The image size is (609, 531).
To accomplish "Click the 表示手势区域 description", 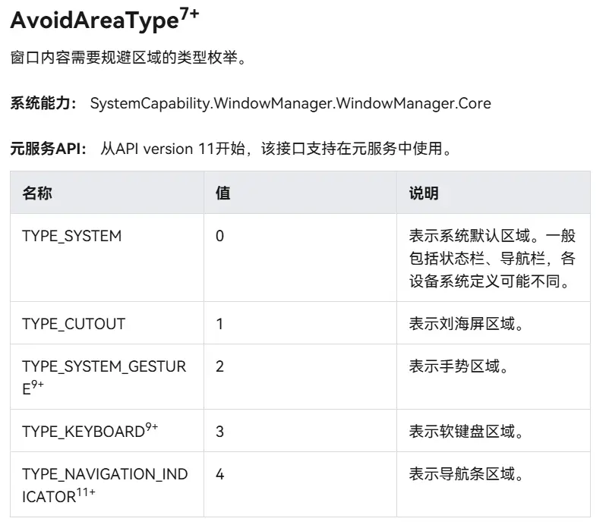I will (459, 366).
